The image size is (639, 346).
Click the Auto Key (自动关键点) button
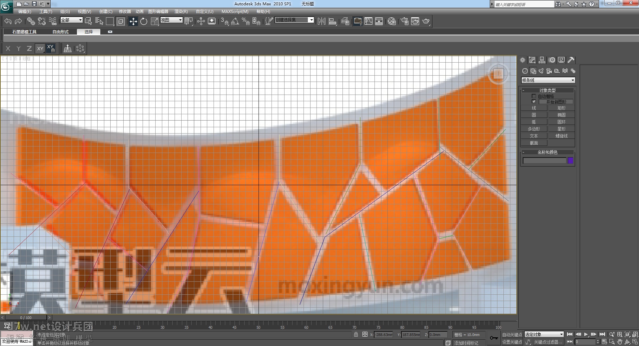(512, 335)
